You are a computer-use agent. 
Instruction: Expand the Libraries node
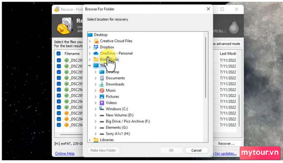[x=90, y=140]
